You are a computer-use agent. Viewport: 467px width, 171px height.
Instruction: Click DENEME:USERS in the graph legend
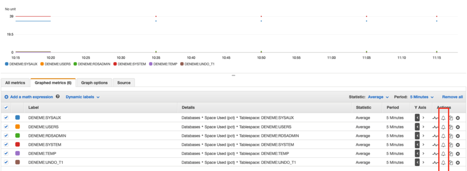tap(56, 64)
